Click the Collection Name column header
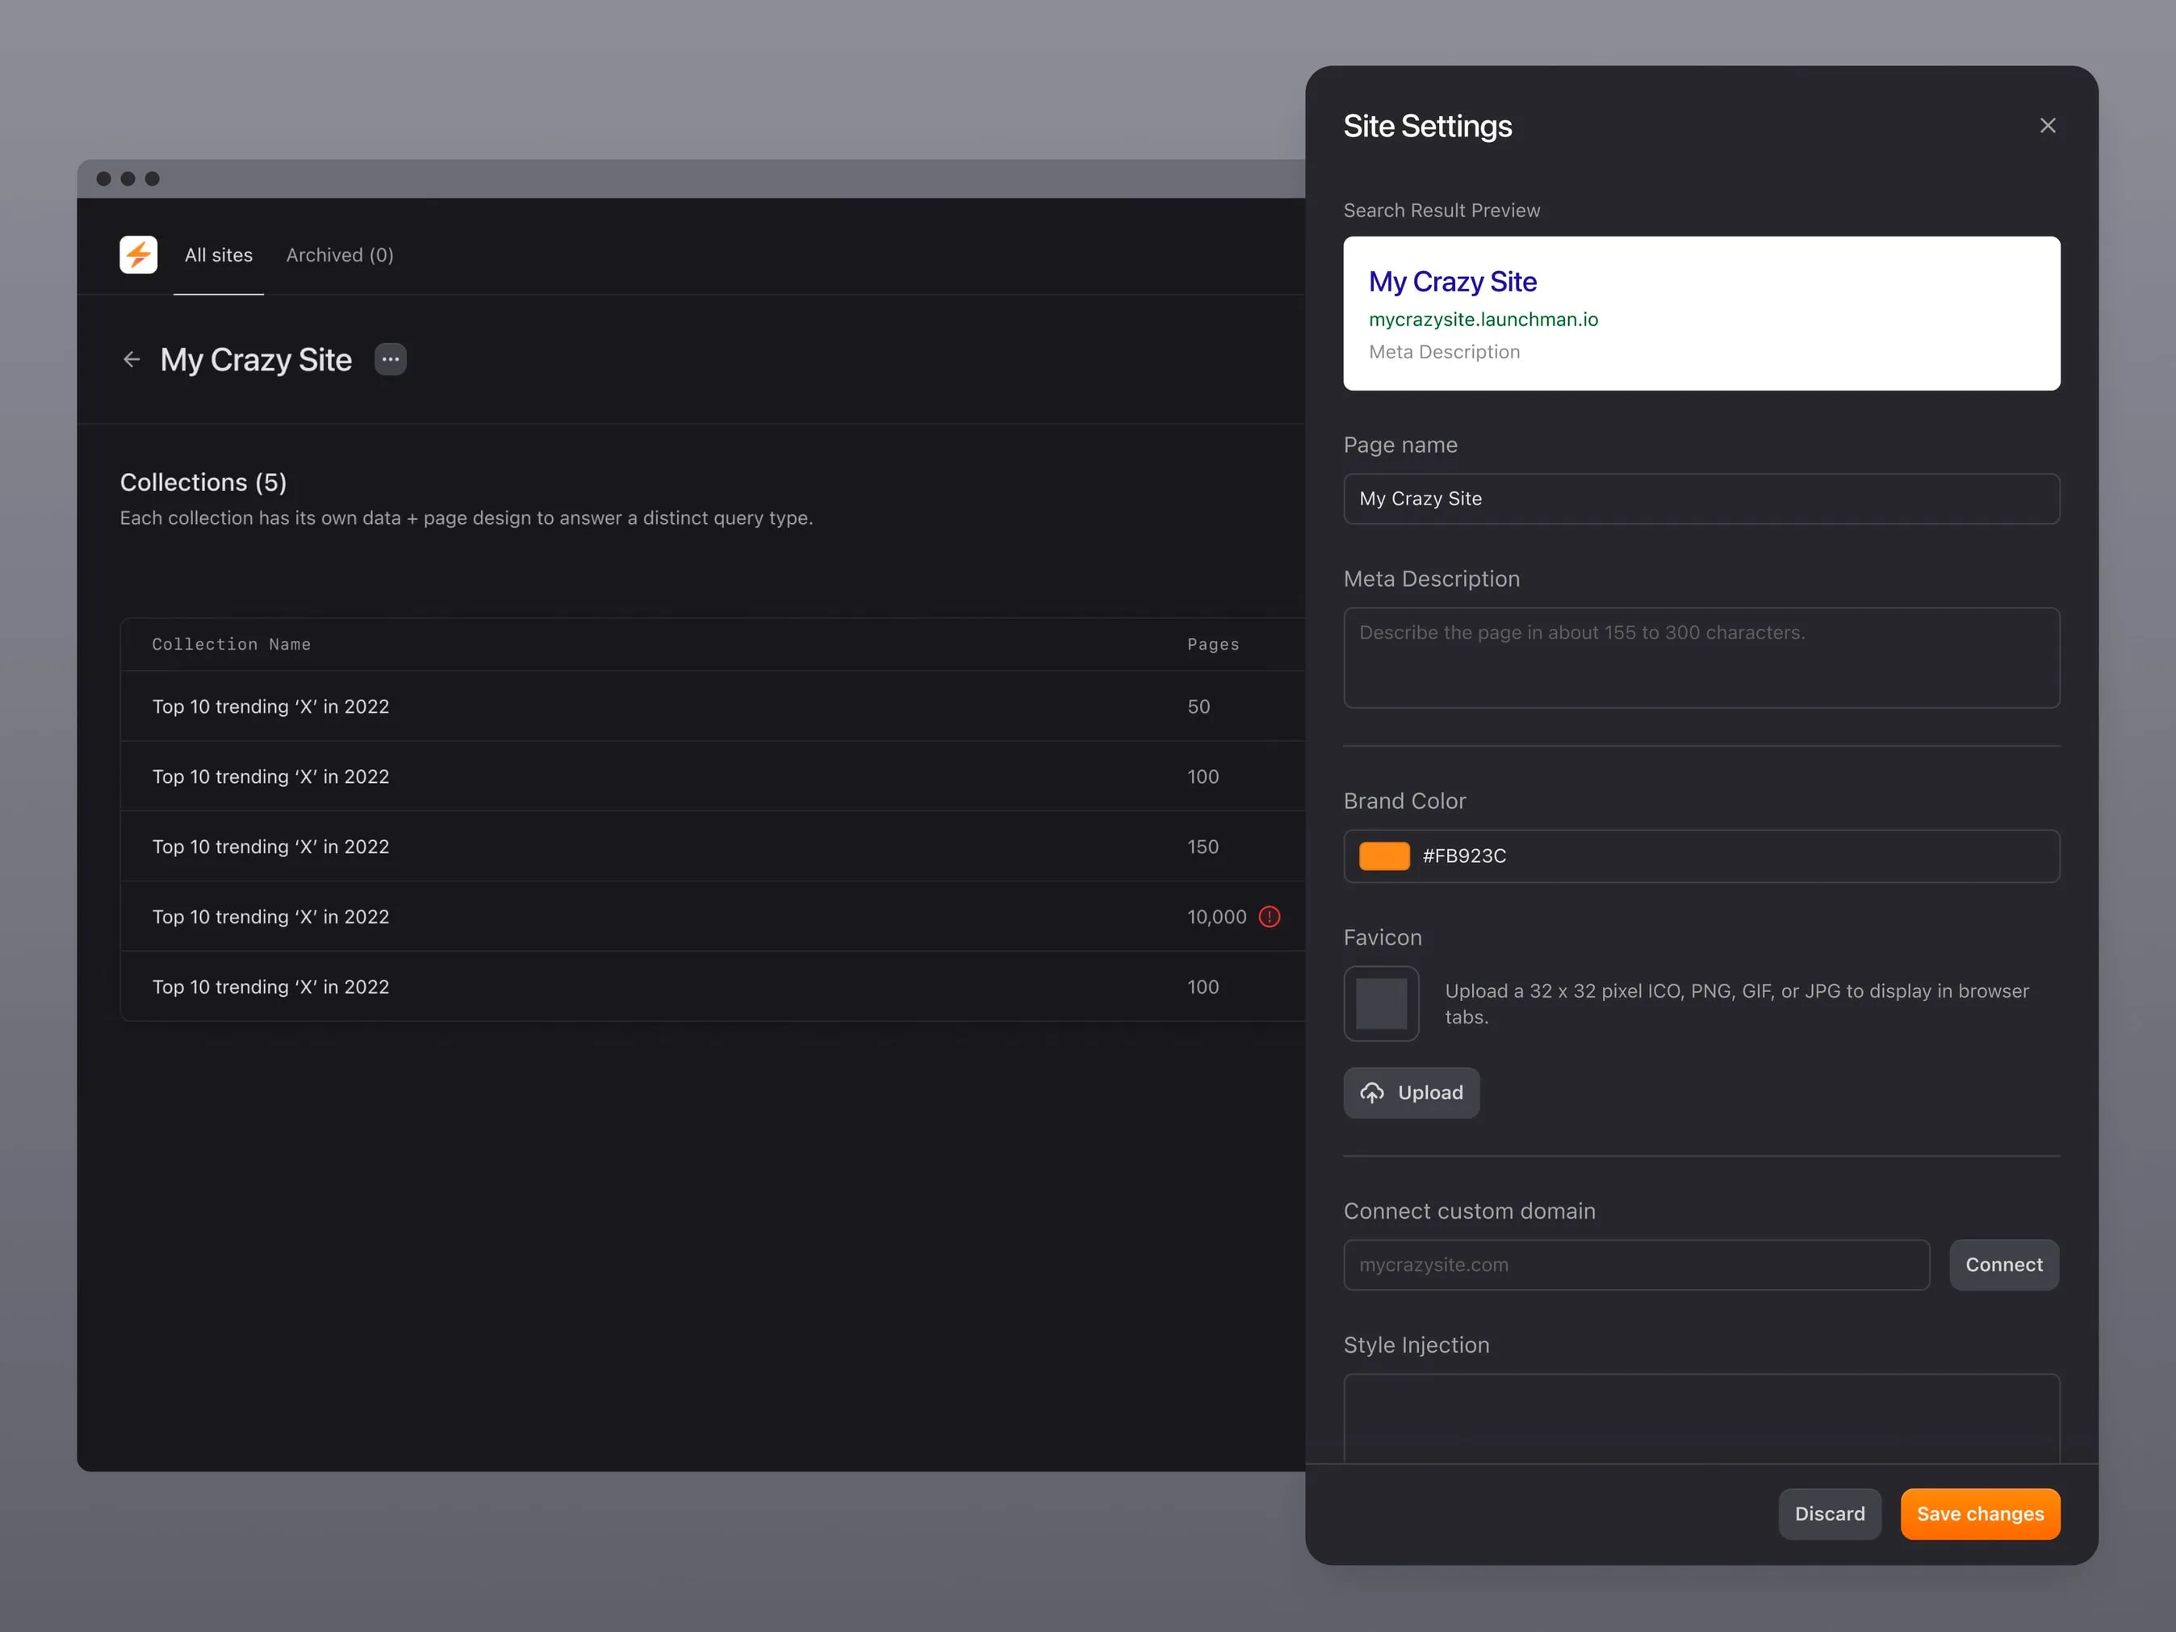The height and width of the screenshot is (1632, 2176). point(231,644)
